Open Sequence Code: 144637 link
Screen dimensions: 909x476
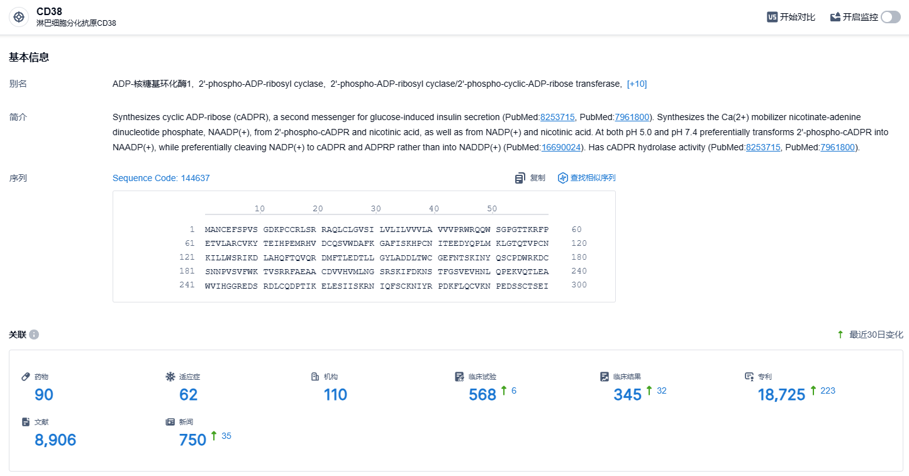(x=161, y=178)
